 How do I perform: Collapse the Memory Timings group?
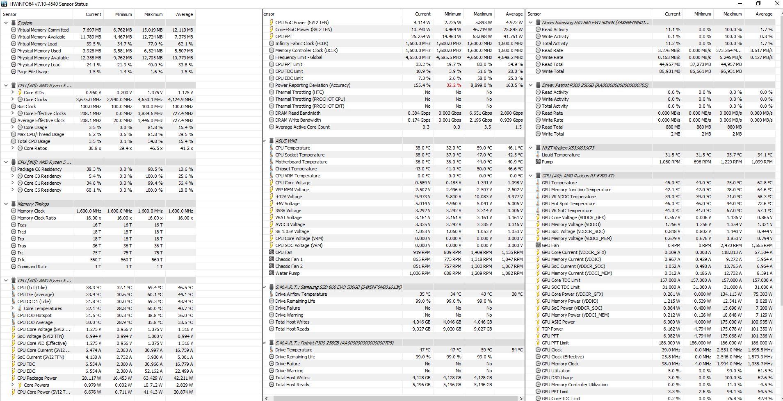pos(6,204)
